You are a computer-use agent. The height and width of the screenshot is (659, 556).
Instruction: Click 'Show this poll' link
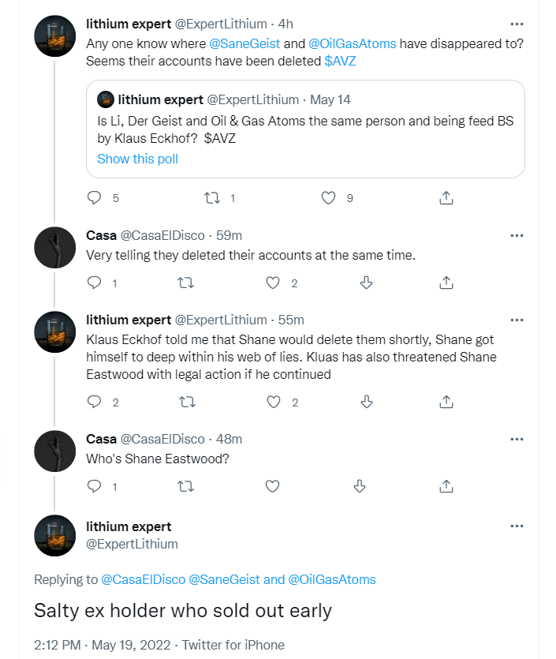138,159
